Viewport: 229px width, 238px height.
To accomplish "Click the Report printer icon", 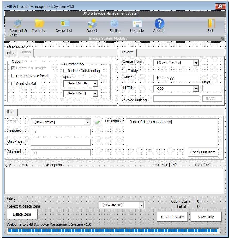I will (x=92, y=23).
